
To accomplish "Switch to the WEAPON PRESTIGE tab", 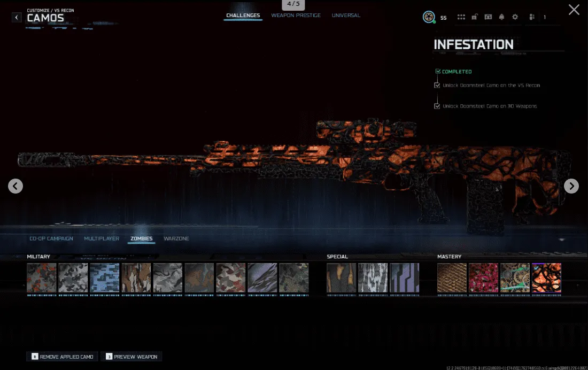I will tap(296, 16).
